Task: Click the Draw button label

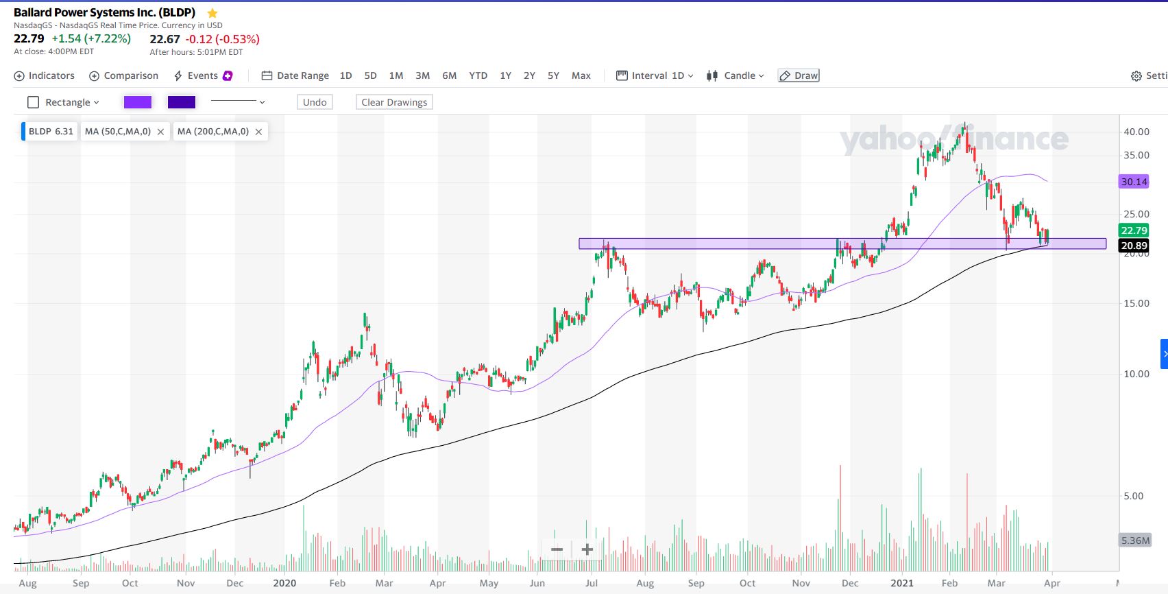Action: 806,75
